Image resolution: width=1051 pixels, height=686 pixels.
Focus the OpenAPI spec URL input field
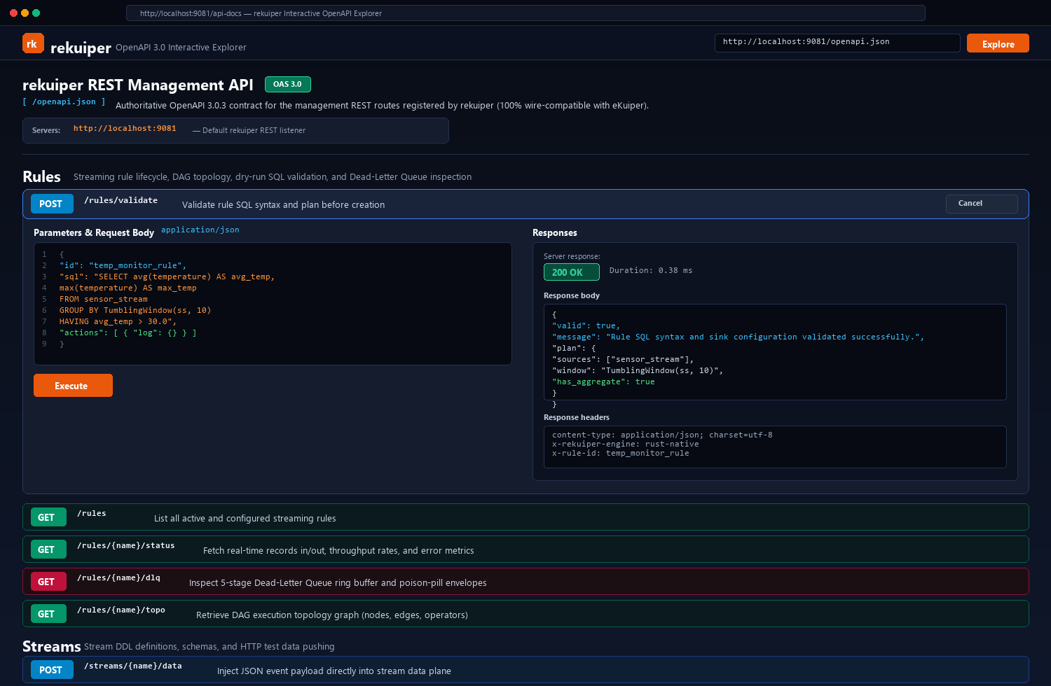[837, 43]
